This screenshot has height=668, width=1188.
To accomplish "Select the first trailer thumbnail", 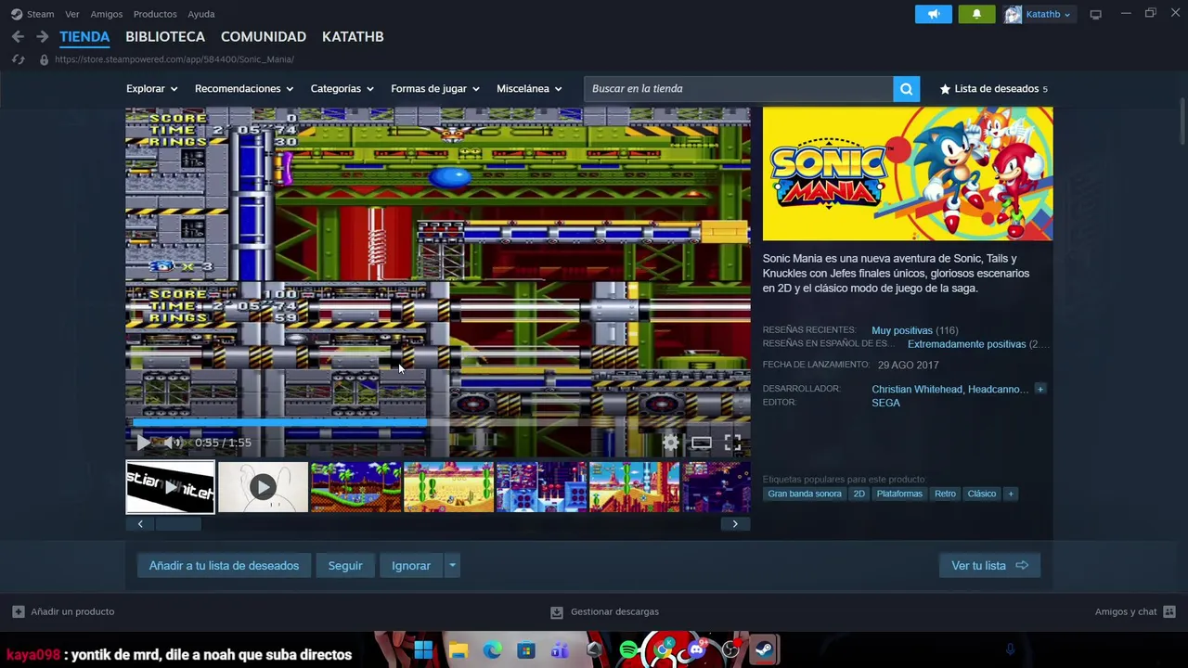I will tap(171, 487).
